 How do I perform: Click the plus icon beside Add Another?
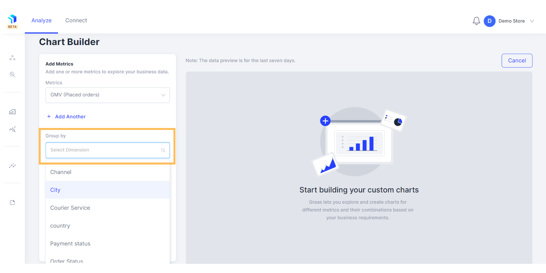point(49,116)
